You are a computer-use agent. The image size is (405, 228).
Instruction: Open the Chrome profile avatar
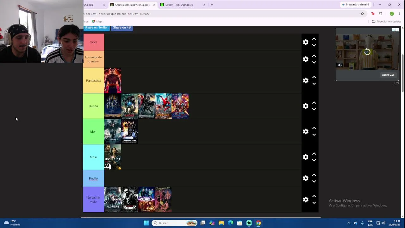click(392, 14)
